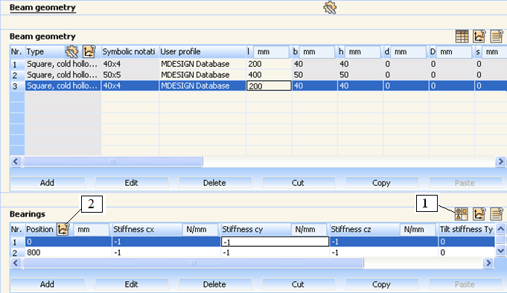
Task: Open N/mm unit selector for Stiffness cy
Action: click(x=309, y=229)
